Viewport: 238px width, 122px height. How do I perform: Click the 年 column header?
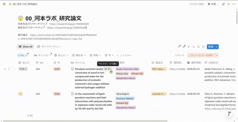61,63
